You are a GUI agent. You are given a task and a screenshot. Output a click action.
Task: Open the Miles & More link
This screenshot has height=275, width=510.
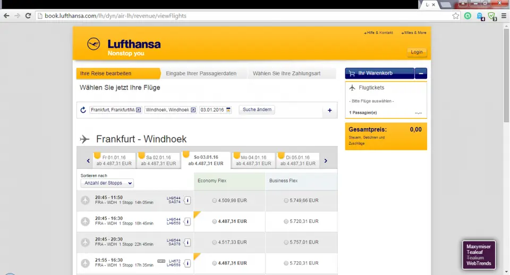click(x=414, y=32)
